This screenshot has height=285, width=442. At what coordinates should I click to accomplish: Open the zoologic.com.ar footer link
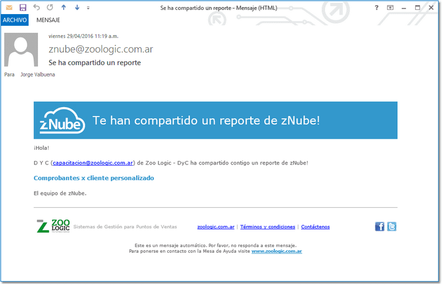[216, 227]
